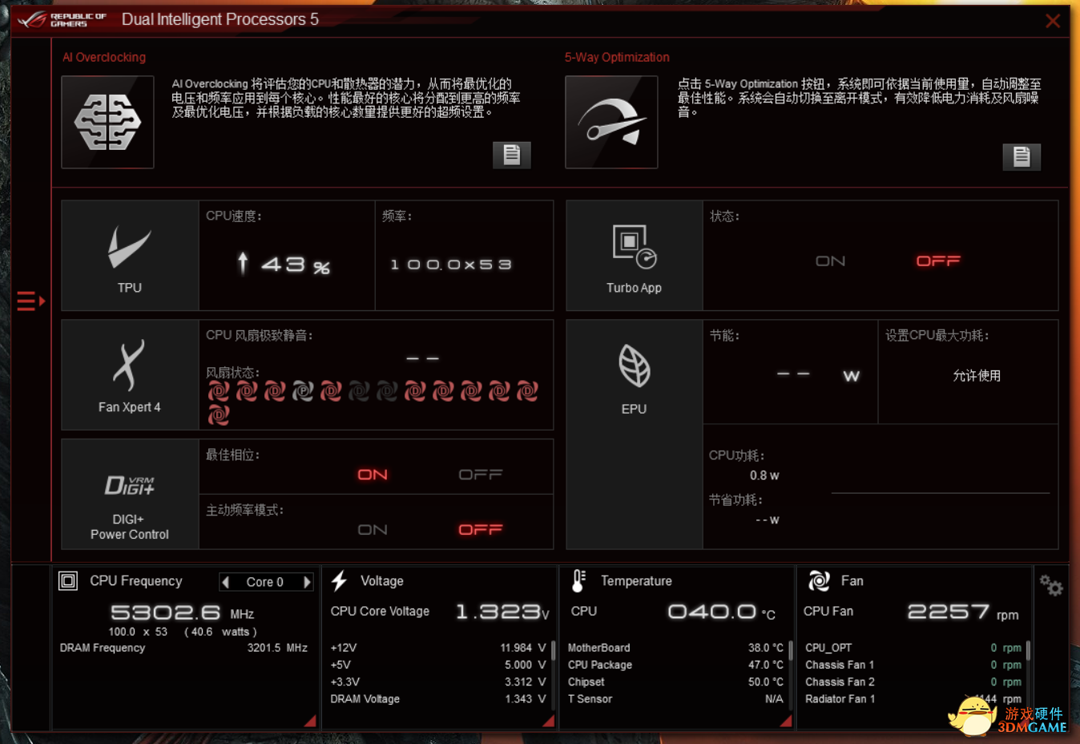Click the Voltage lightning bolt icon
1080x744 pixels.
click(x=340, y=580)
